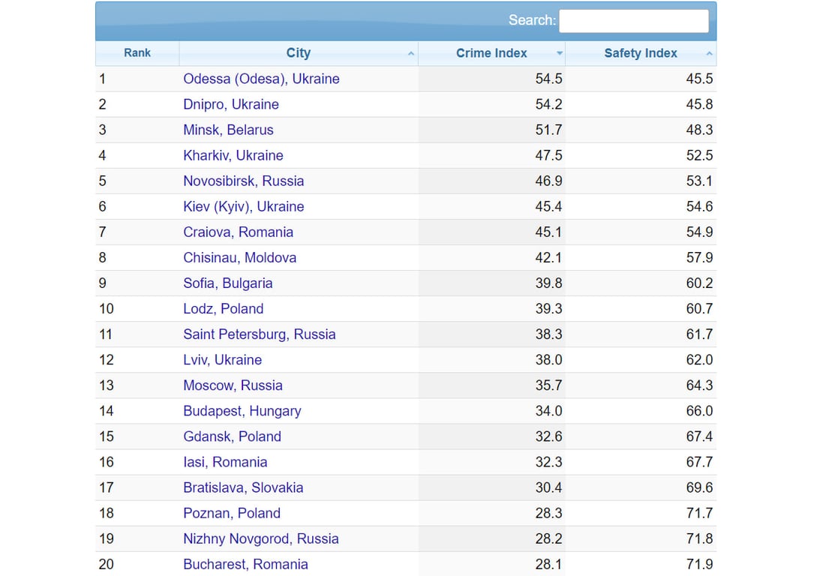Sort by the Safety Index header text
This screenshot has width=817, height=576.
(640, 53)
